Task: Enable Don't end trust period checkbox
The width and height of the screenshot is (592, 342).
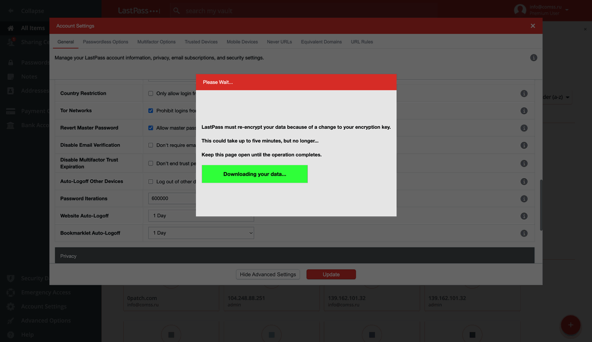Action: (151, 163)
